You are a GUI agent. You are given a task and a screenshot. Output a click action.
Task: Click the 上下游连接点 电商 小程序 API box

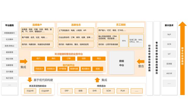(x=76, y=30)
